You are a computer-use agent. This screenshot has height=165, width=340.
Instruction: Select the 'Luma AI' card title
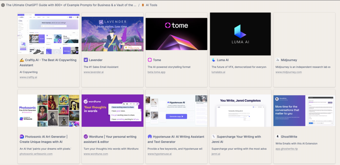click(223, 60)
